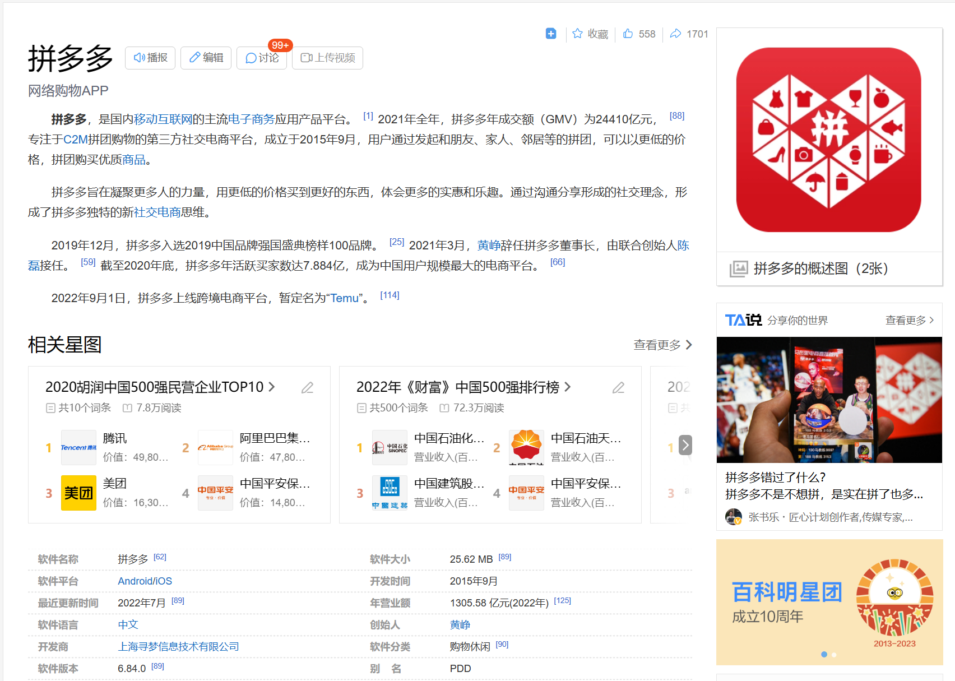Click citation [90] next to 购物休闲

coord(502,645)
